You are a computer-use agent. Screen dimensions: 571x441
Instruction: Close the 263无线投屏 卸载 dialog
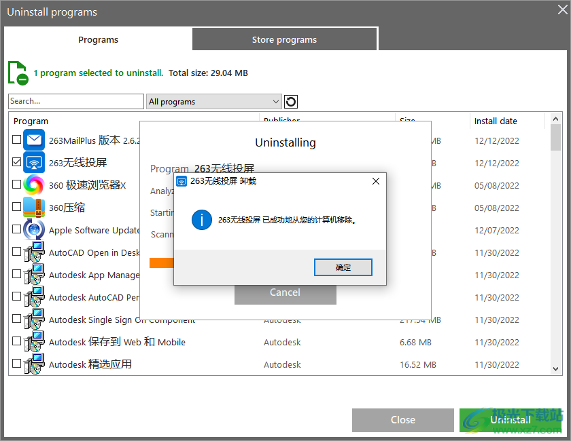click(376, 181)
